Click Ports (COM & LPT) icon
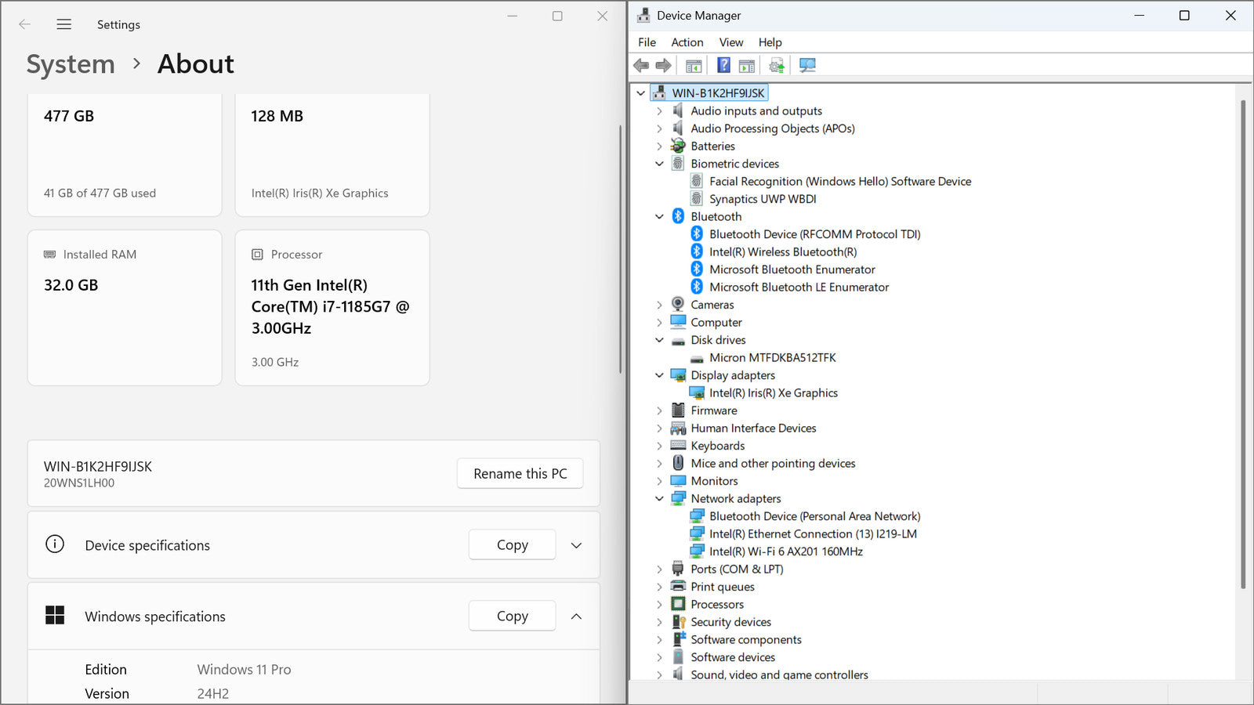The width and height of the screenshot is (1254, 705). (x=678, y=569)
